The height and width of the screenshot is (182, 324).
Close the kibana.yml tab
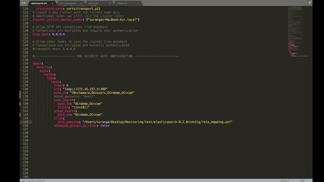(x=109, y=4)
